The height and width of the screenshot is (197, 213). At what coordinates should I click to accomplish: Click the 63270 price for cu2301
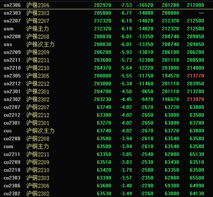click(x=104, y=123)
